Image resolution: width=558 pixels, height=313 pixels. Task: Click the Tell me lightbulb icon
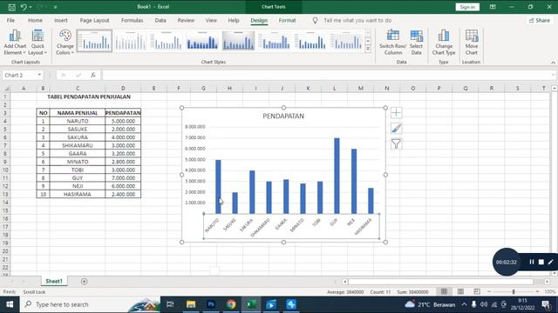pyautogui.click(x=315, y=21)
